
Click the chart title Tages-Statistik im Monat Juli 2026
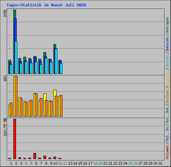point(46,5)
